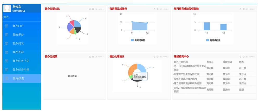The height and width of the screenshot is (111, 260).
Task: Open 我的督办 in the sidebar menu
Action: click(18, 35)
